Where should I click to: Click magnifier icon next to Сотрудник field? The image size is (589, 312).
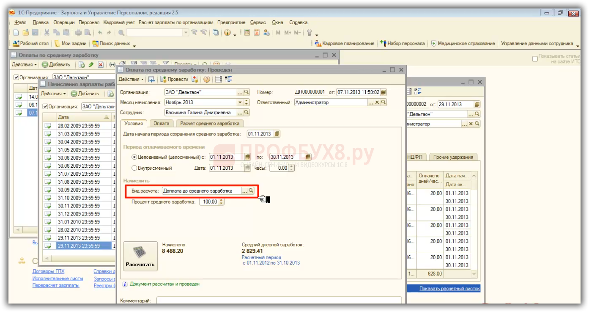[x=247, y=113]
